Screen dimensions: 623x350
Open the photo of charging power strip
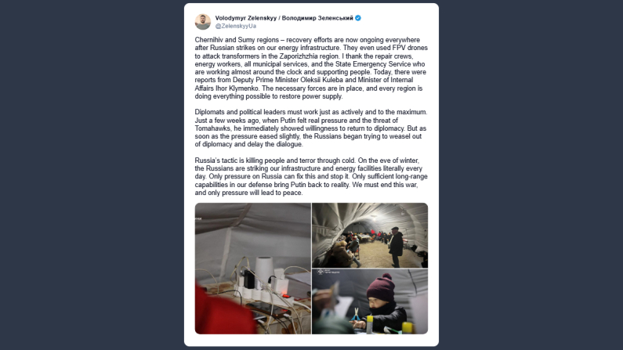[252, 269]
